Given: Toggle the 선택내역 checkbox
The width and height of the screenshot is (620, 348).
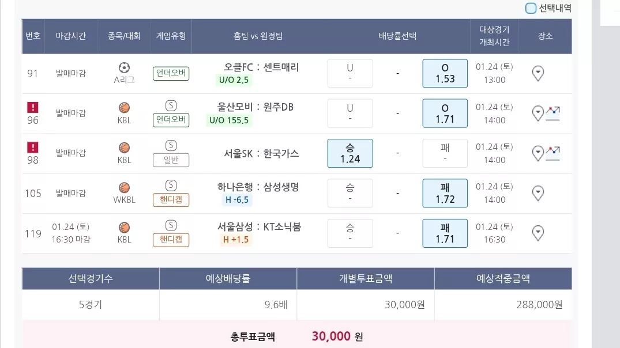Looking at the screenshot, I should click(531, 8).
